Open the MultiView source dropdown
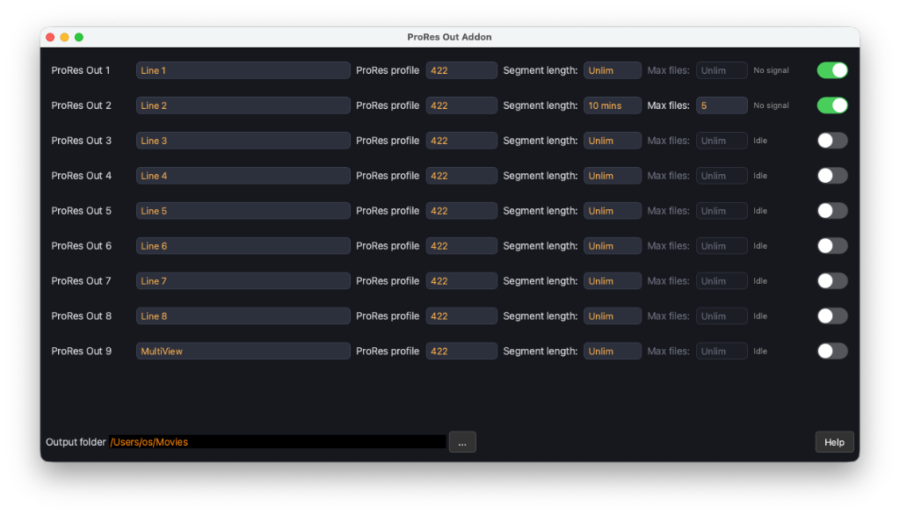900x515 pixels. [x=243, y=351]
